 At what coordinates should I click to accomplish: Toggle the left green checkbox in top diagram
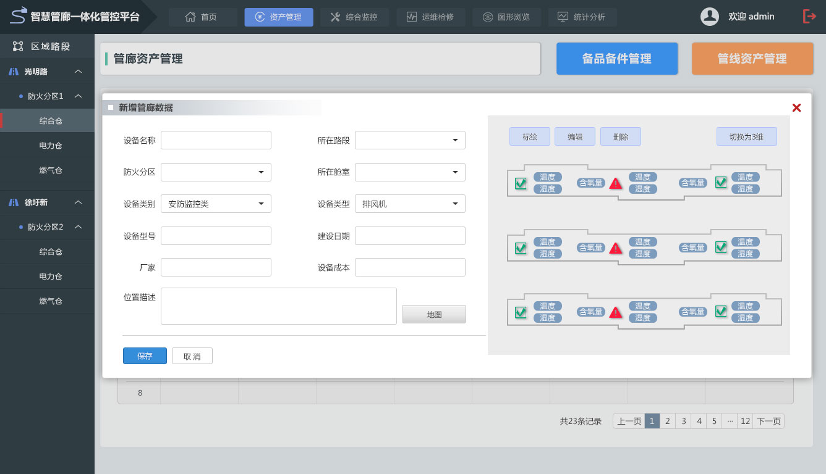tap(521, 183)
